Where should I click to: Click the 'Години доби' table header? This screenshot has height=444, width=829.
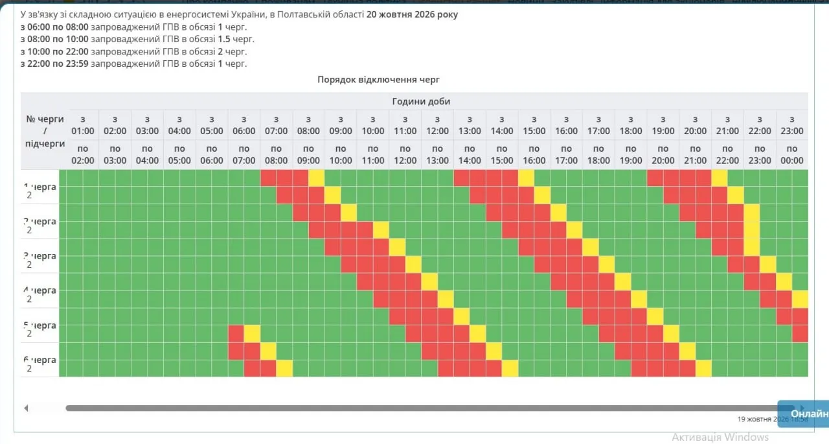421,101
